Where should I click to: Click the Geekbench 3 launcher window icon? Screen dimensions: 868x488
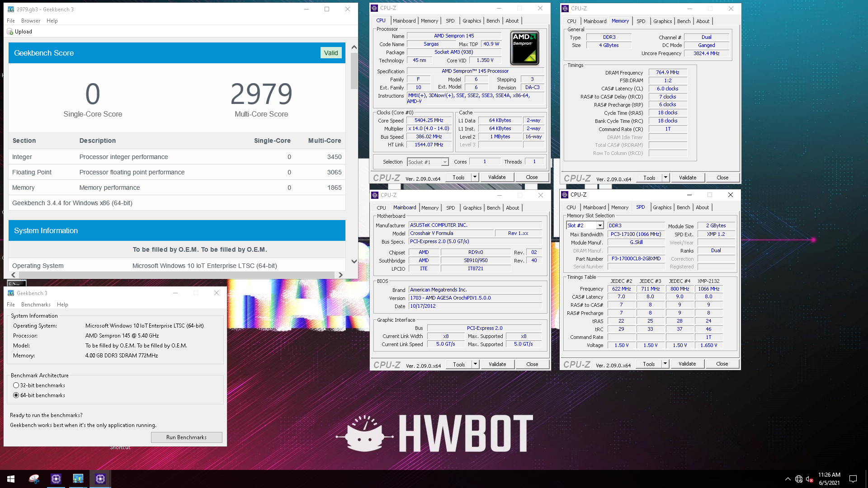pos(11,293)
